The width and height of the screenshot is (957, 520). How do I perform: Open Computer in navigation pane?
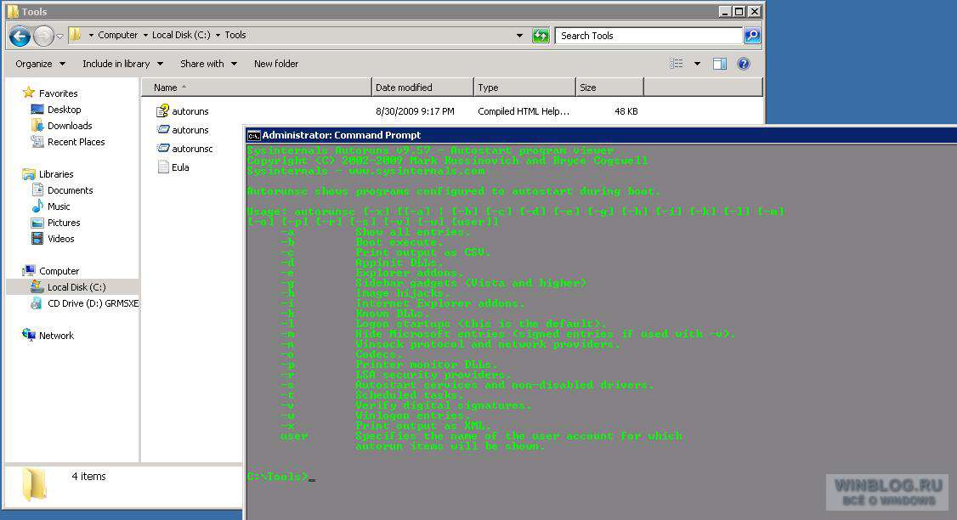pyautogui.click(x=59, y=271)
